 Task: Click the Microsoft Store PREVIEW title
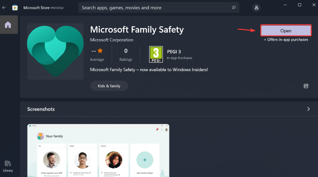[x=43, y=8]
